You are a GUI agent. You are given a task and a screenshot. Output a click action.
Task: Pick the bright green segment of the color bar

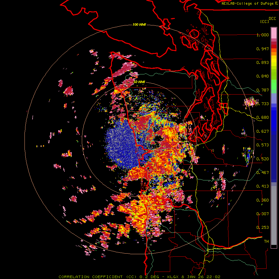tap(274, 85)
